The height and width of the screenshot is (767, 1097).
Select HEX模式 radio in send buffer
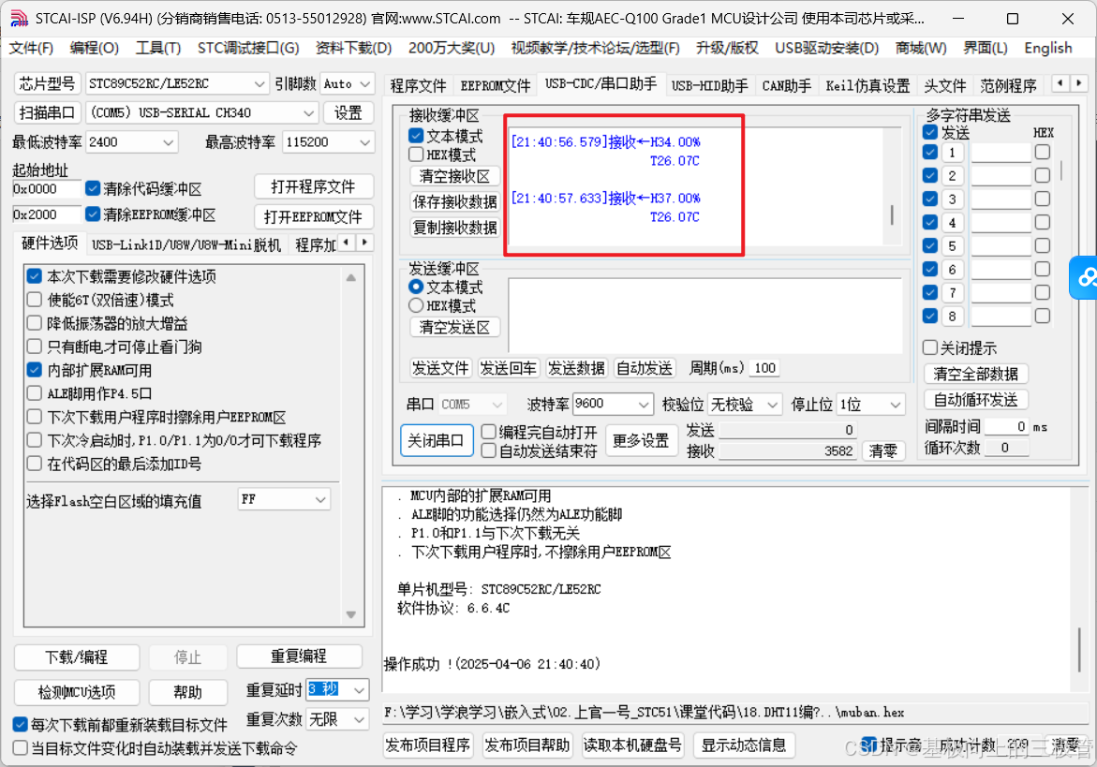pos(416,305)
